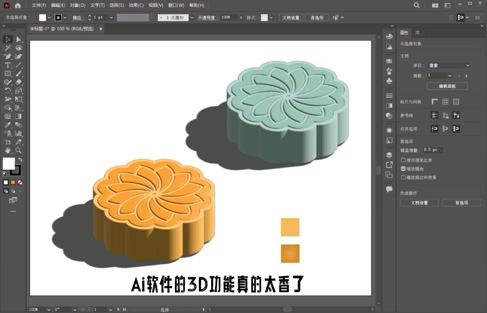Uncheck Scale Corners checkbox

tap(403, 168)
